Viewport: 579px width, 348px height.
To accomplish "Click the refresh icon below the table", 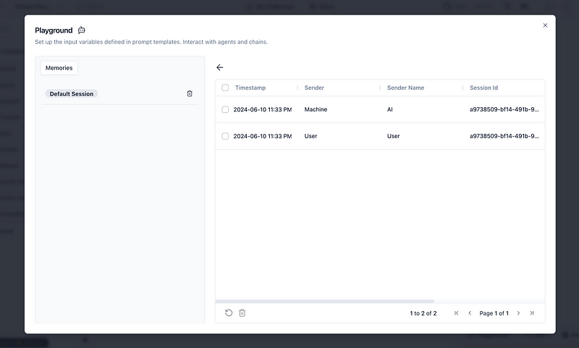I will click(x=229, y=313).
